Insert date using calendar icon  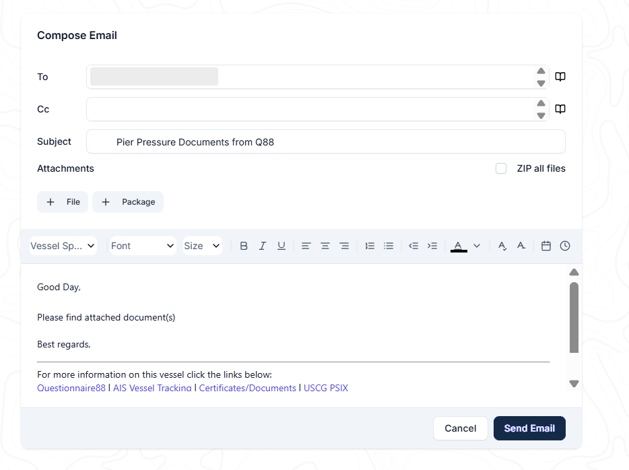[x=546, y=246]
